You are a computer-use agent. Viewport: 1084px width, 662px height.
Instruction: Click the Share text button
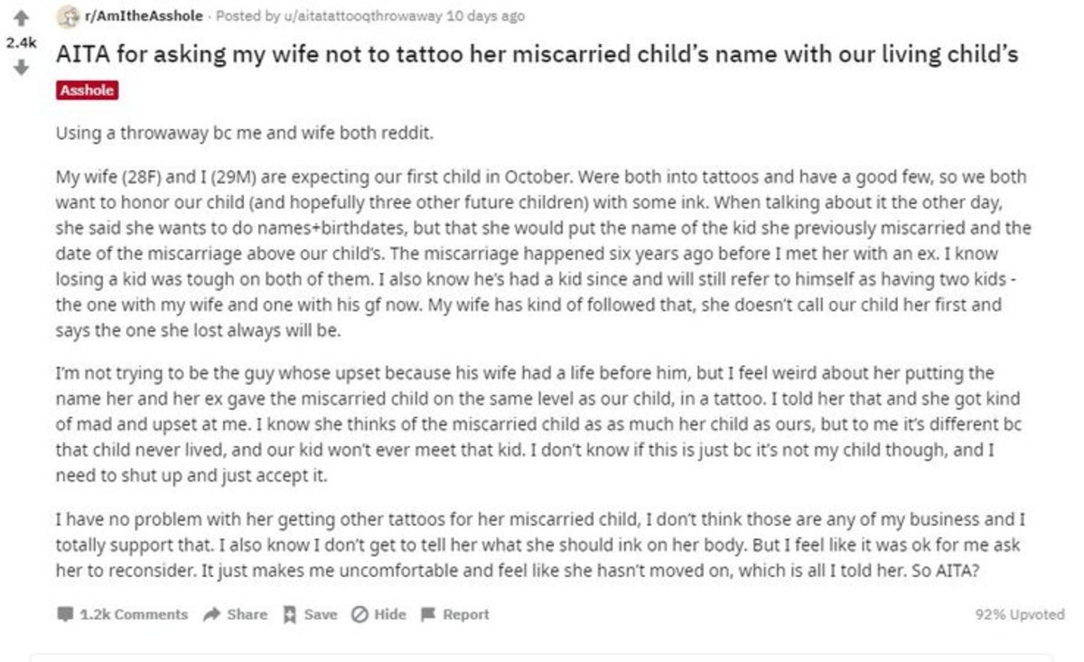(247, 614)
